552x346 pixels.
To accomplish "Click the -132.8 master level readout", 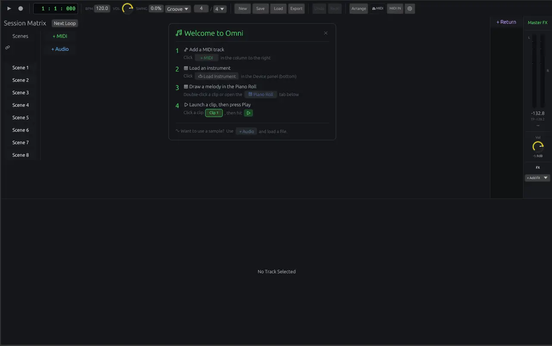I will click(x=538, y=113).
